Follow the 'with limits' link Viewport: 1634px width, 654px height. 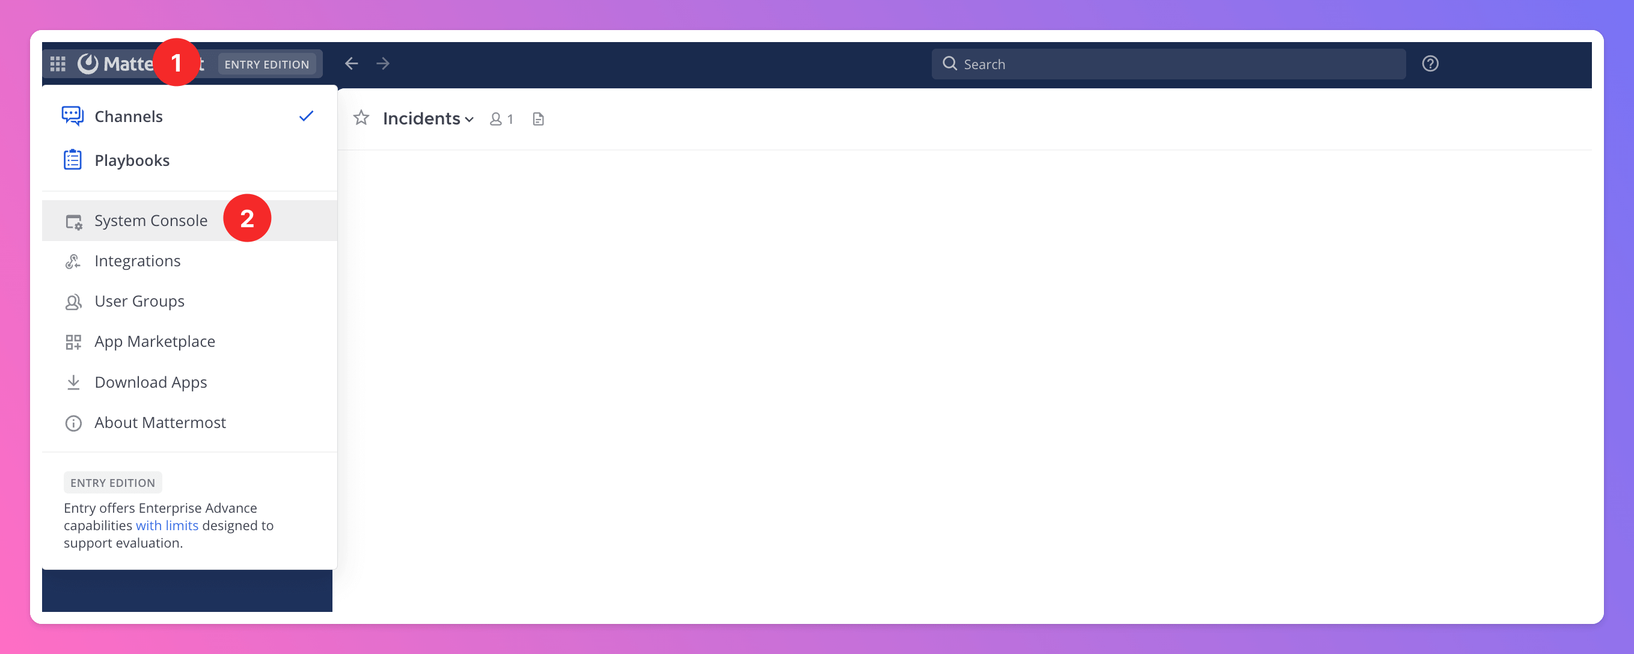[167, 526]
